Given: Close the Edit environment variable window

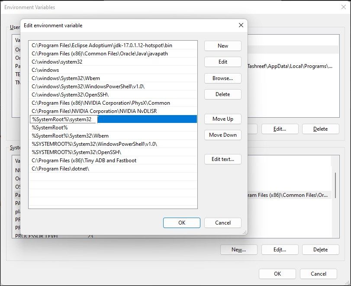Looking at the screenshot, I should click(x=241, y=25).
